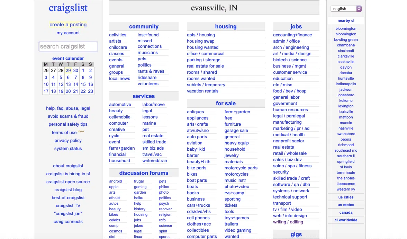Click the craigslist logo
This screenshot has height=239, width=407.
tap(68, 8)
